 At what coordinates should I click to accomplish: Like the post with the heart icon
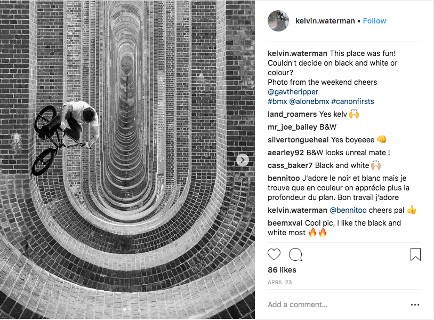[274, 254]
